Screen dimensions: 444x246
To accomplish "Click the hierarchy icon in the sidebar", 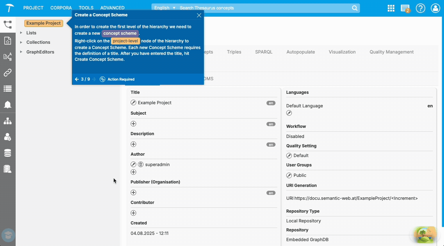I will coord(8,121).
